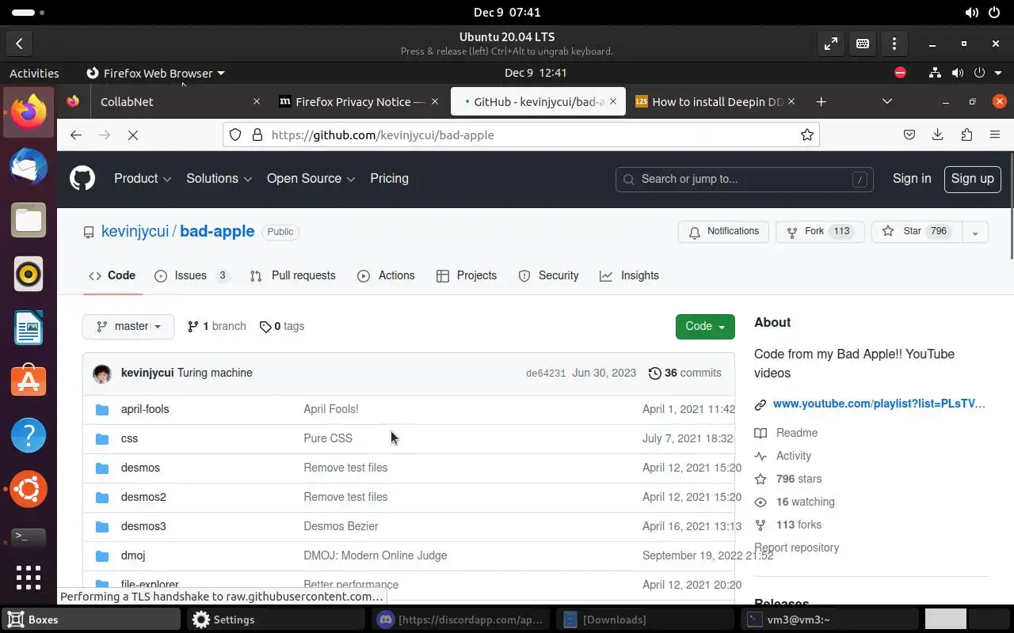Open Terminal from the dock

coord(29,537)
